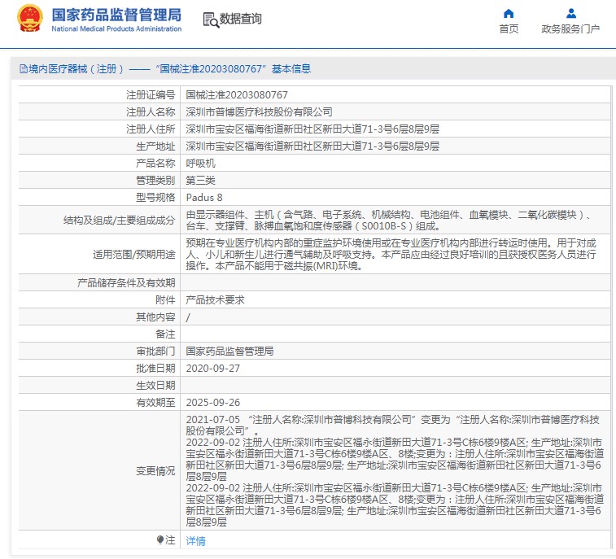Click the 注册人名称 label
This screenshot has width=616, height=559.
[151, 112]
